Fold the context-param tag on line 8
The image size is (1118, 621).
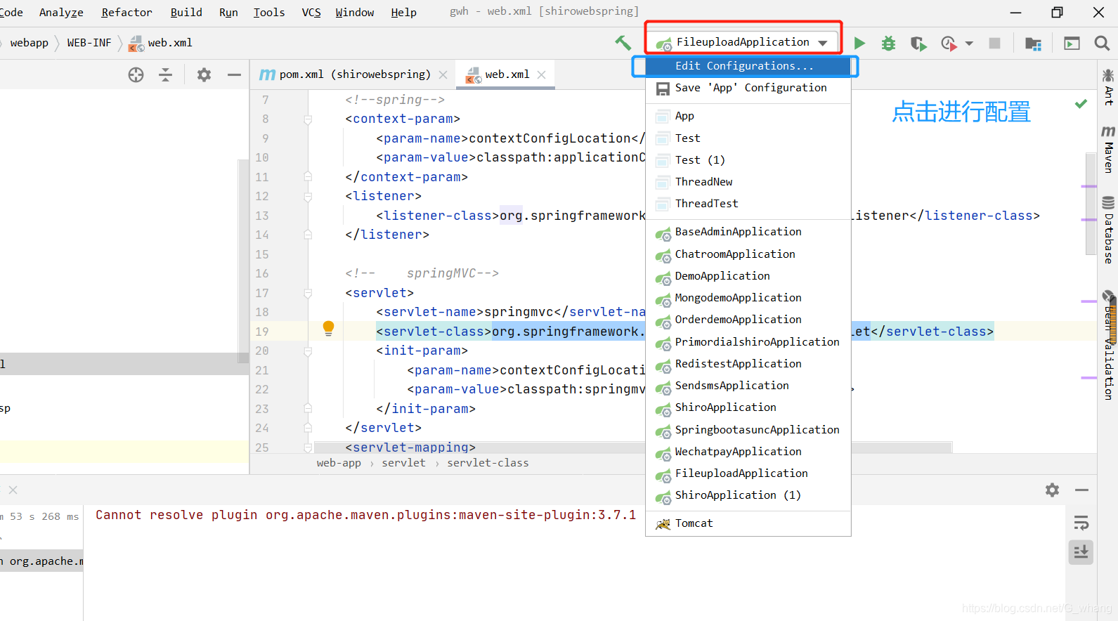(x=308, y=119)
